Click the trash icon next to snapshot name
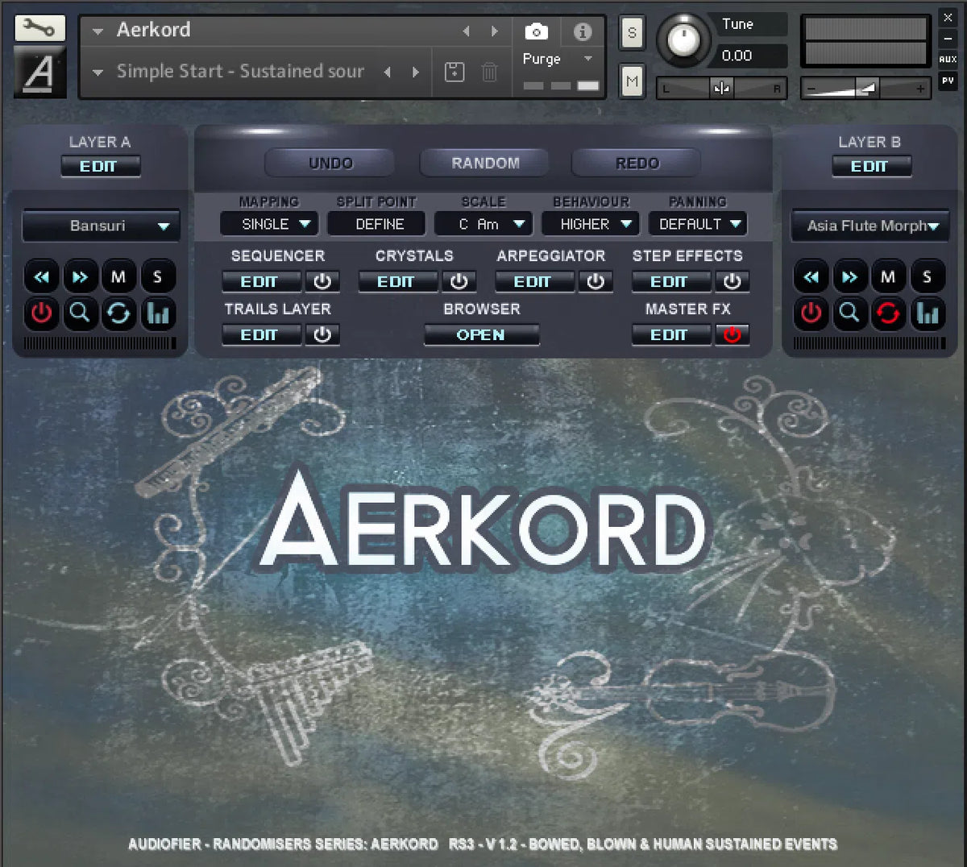 pyautogui.click(x=488, y=72)
